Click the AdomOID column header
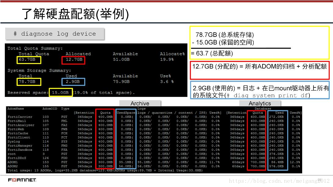This screenshot has width=333, height=187. pos(50,108)
